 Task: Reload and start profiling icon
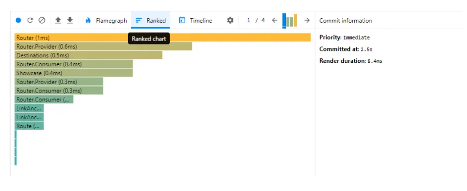point(30,20)
